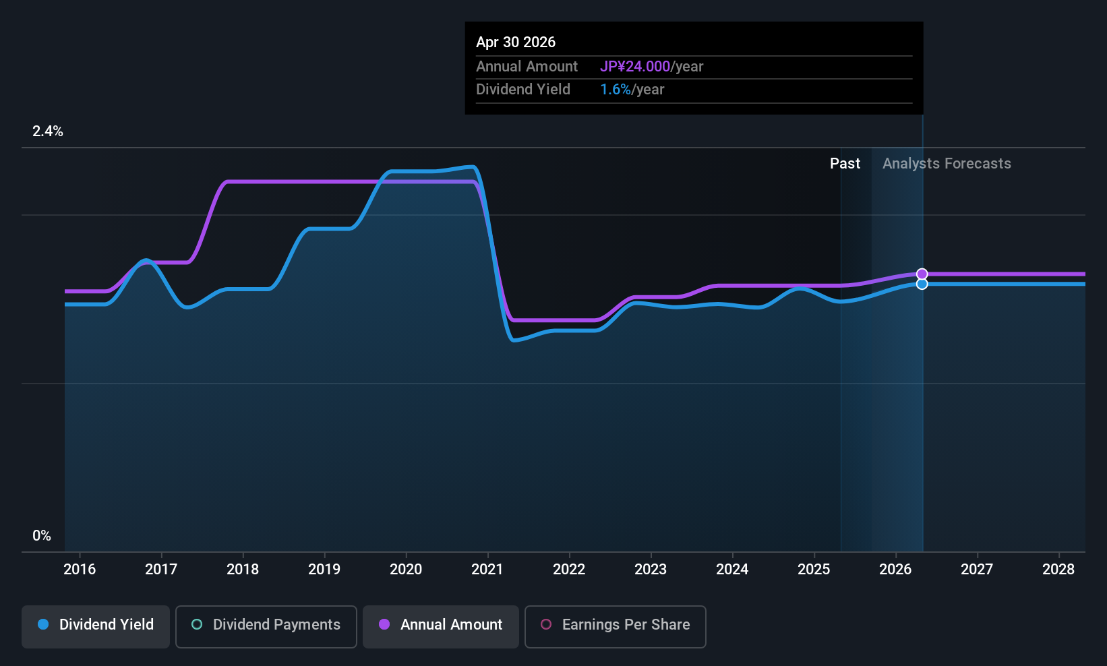Viewport: 1107px width, 666px height.
Task: Click the 2021 x-axis label
Action: (487, 570)
